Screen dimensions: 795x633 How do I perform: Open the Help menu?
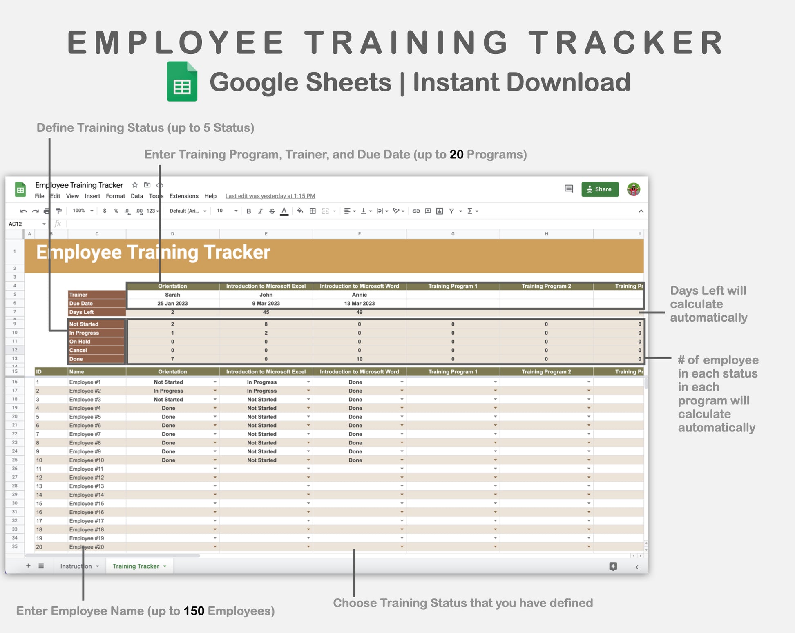coord(210,196)
